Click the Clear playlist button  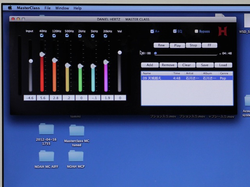187,65
